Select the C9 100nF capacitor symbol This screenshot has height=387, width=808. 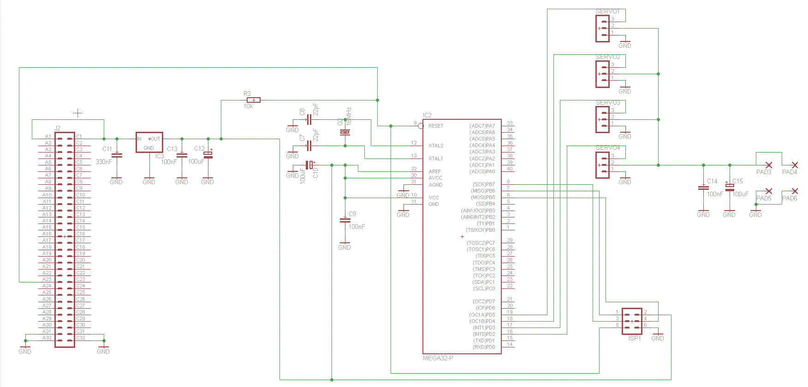point(345,220)
